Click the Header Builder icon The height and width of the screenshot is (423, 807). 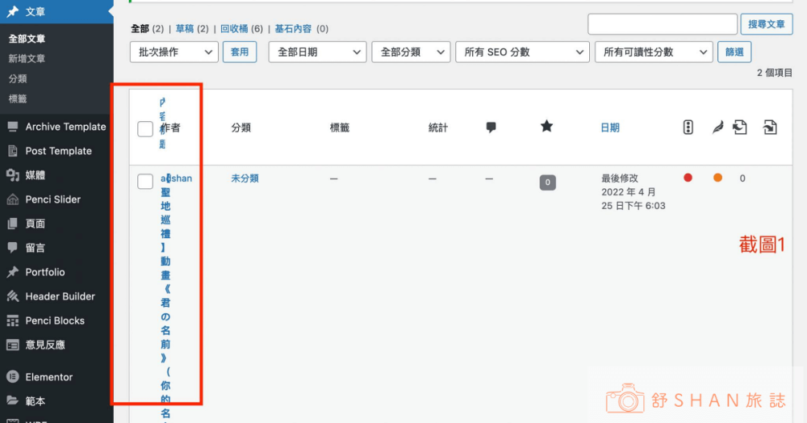coord(13,296)
